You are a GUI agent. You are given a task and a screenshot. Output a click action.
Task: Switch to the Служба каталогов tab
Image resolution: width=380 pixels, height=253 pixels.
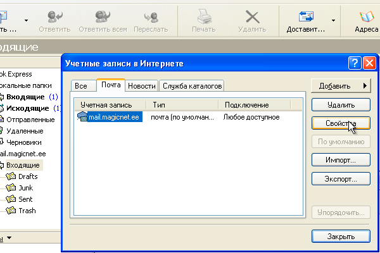click(192, 85)
